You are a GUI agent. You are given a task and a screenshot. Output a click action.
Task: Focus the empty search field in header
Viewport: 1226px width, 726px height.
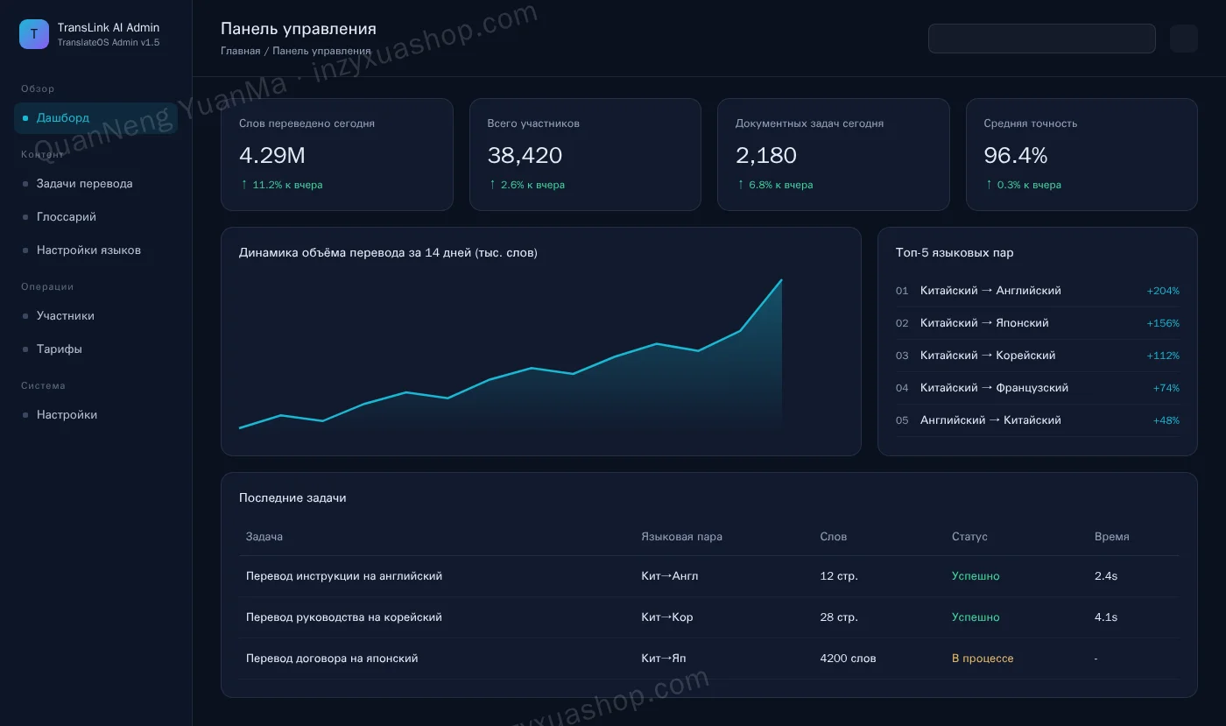point(1042,39)
